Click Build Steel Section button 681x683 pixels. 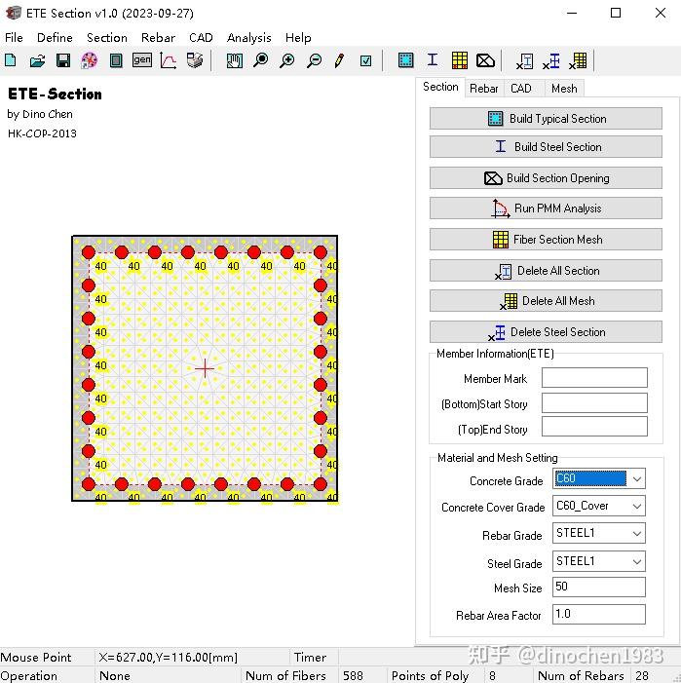[x=546, y=147]
